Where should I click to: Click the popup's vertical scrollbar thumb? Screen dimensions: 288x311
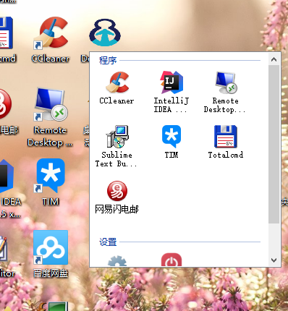pos(274,144)
